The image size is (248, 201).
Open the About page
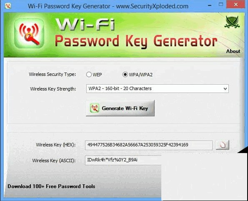[233, 51]
